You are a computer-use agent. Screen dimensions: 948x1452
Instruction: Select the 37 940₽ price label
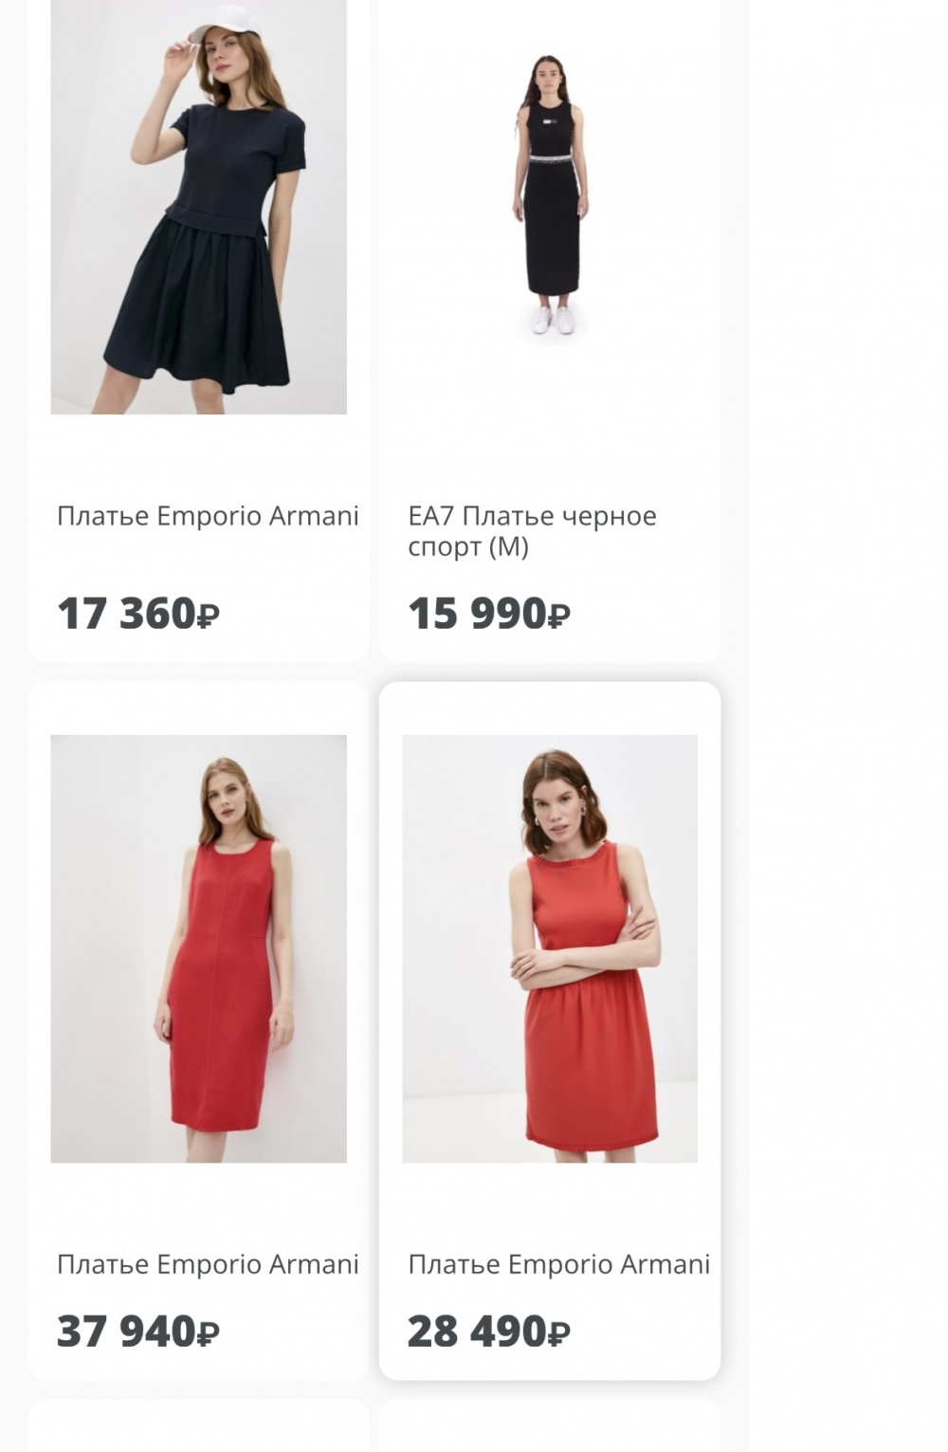(x=138, y=1332)
